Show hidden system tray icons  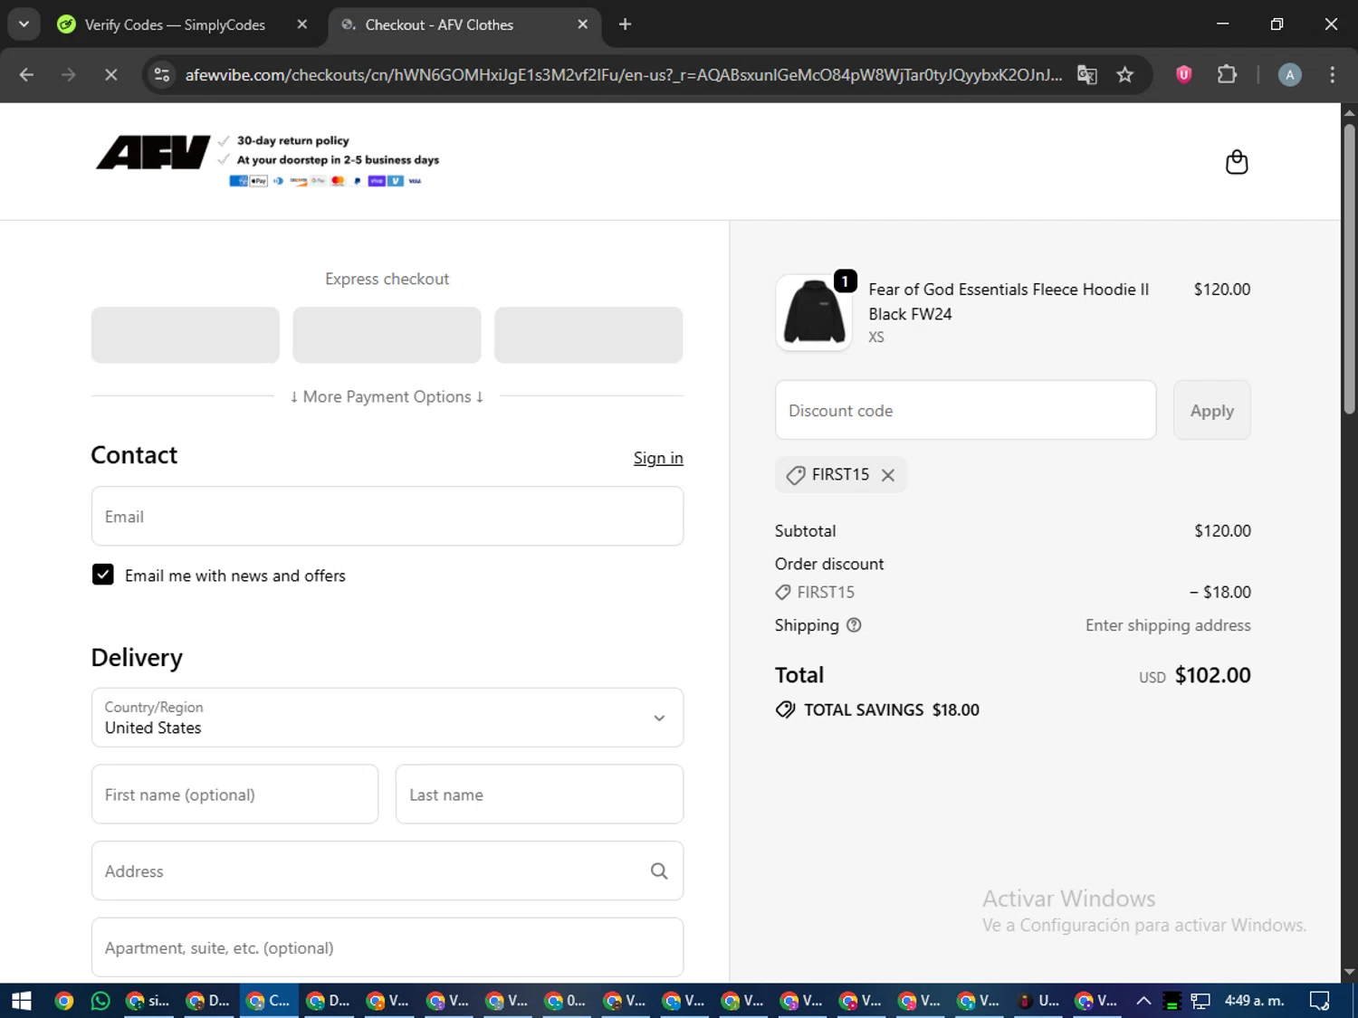point(1143,1001)
